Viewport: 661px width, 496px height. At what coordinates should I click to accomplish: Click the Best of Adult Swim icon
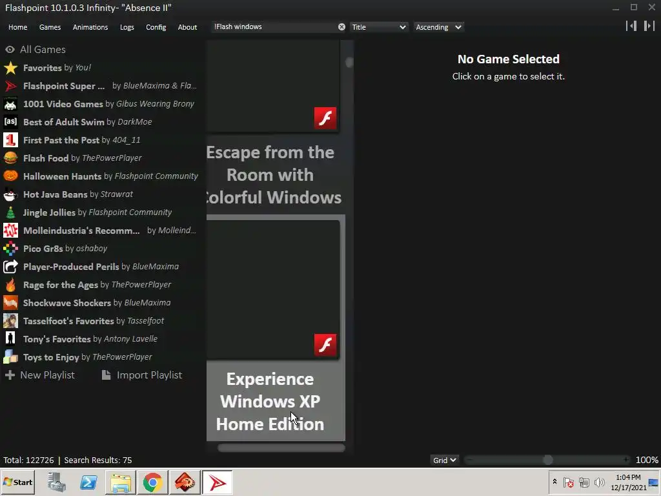point(10,122)
